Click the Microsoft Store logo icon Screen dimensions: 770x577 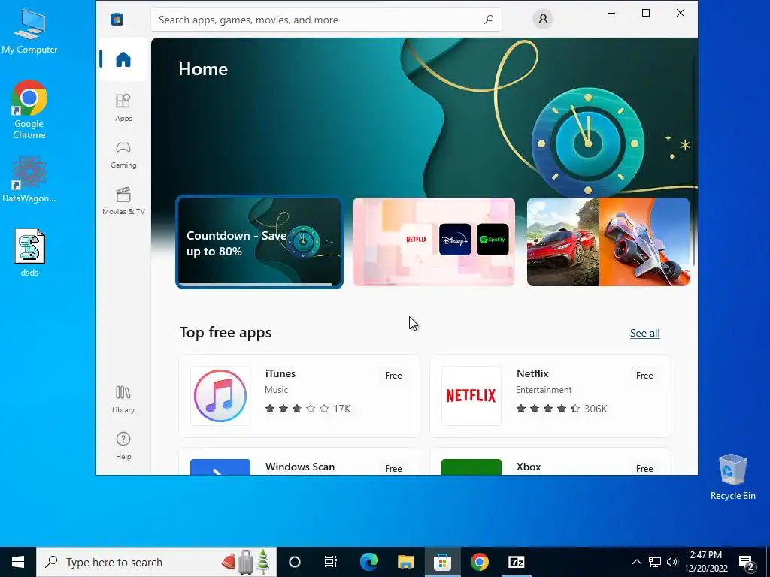(x=117, y=19)
